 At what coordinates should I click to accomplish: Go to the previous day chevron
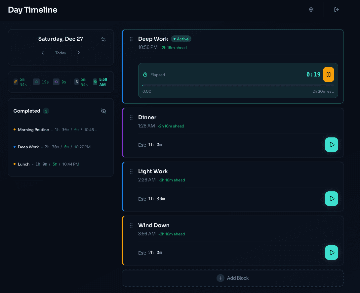tap(43, 53)
